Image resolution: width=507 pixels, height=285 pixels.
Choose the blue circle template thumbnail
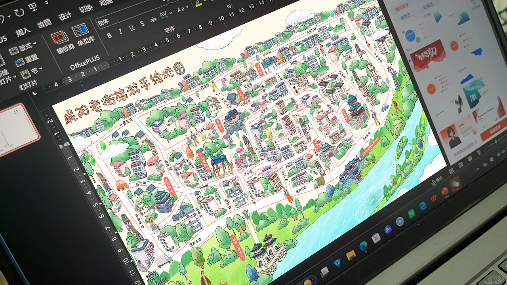coord(410,36)
